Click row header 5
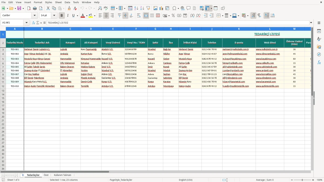Image resolution: width=324 pixels, height=182 pixels. [x=3, y=59]
